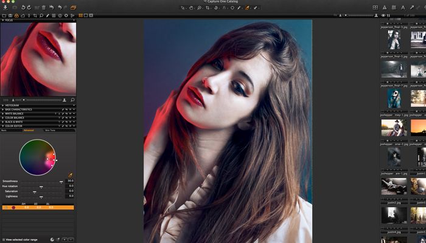The height and width of the screenshot is (243, 426).
Task: Click the minus remove color range button
Action: coord(71,240)
